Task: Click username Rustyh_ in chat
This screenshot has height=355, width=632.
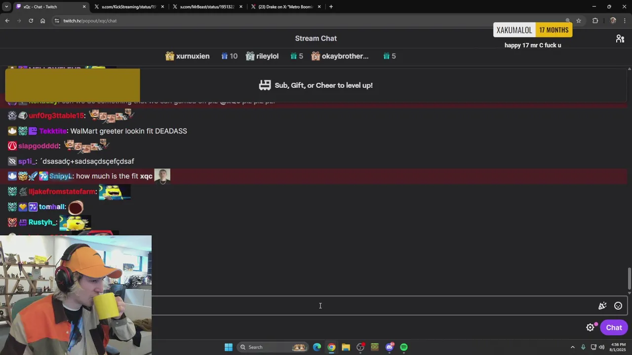Action: click(42, 222)
